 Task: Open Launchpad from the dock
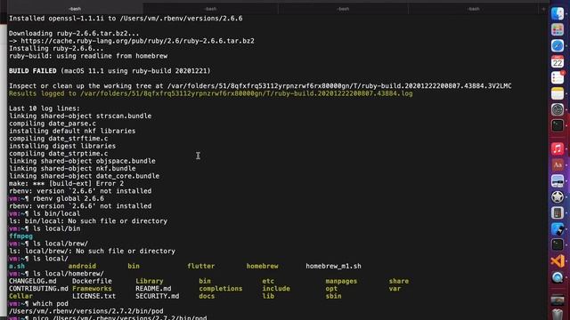pos(558,29)
